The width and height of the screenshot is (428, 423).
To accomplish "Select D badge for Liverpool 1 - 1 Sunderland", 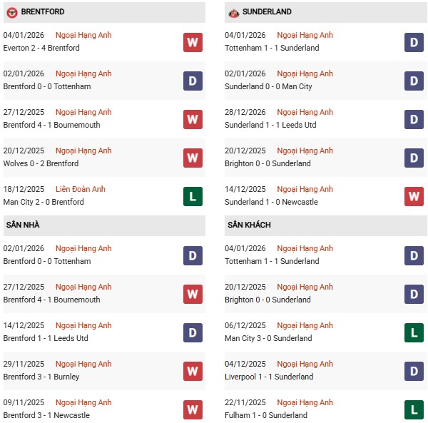I will [414, 371].
